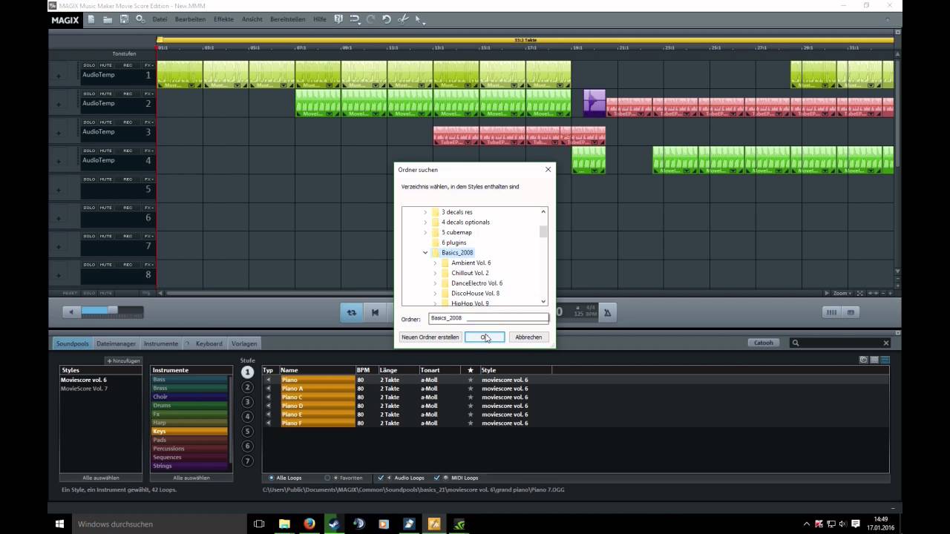950x534 pixels.
Task: Open the Effekte menu
Action: (x=223, y=19)
